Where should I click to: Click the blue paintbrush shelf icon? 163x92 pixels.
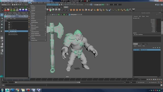click(110, 10)
